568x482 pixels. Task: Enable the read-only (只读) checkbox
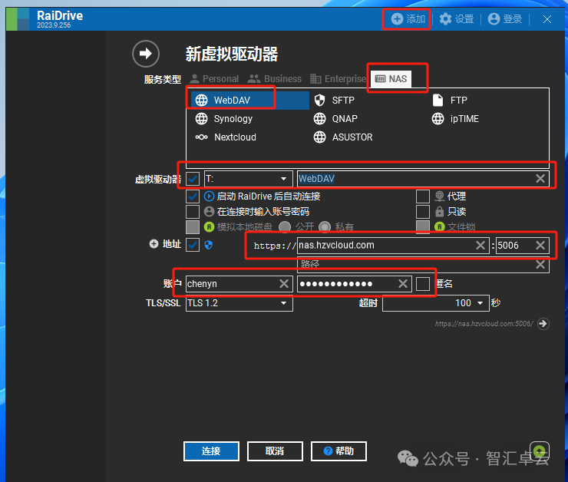tap(423, 212)
